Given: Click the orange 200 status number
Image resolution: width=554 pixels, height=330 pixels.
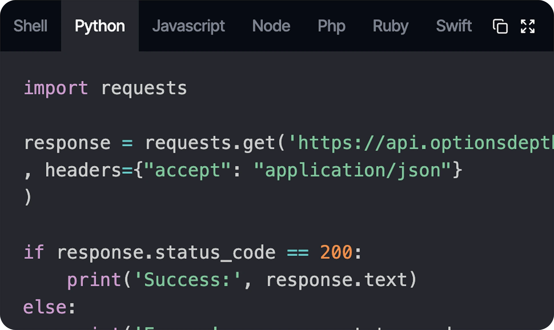Looking at the screenshot, I should click(336, 252).
